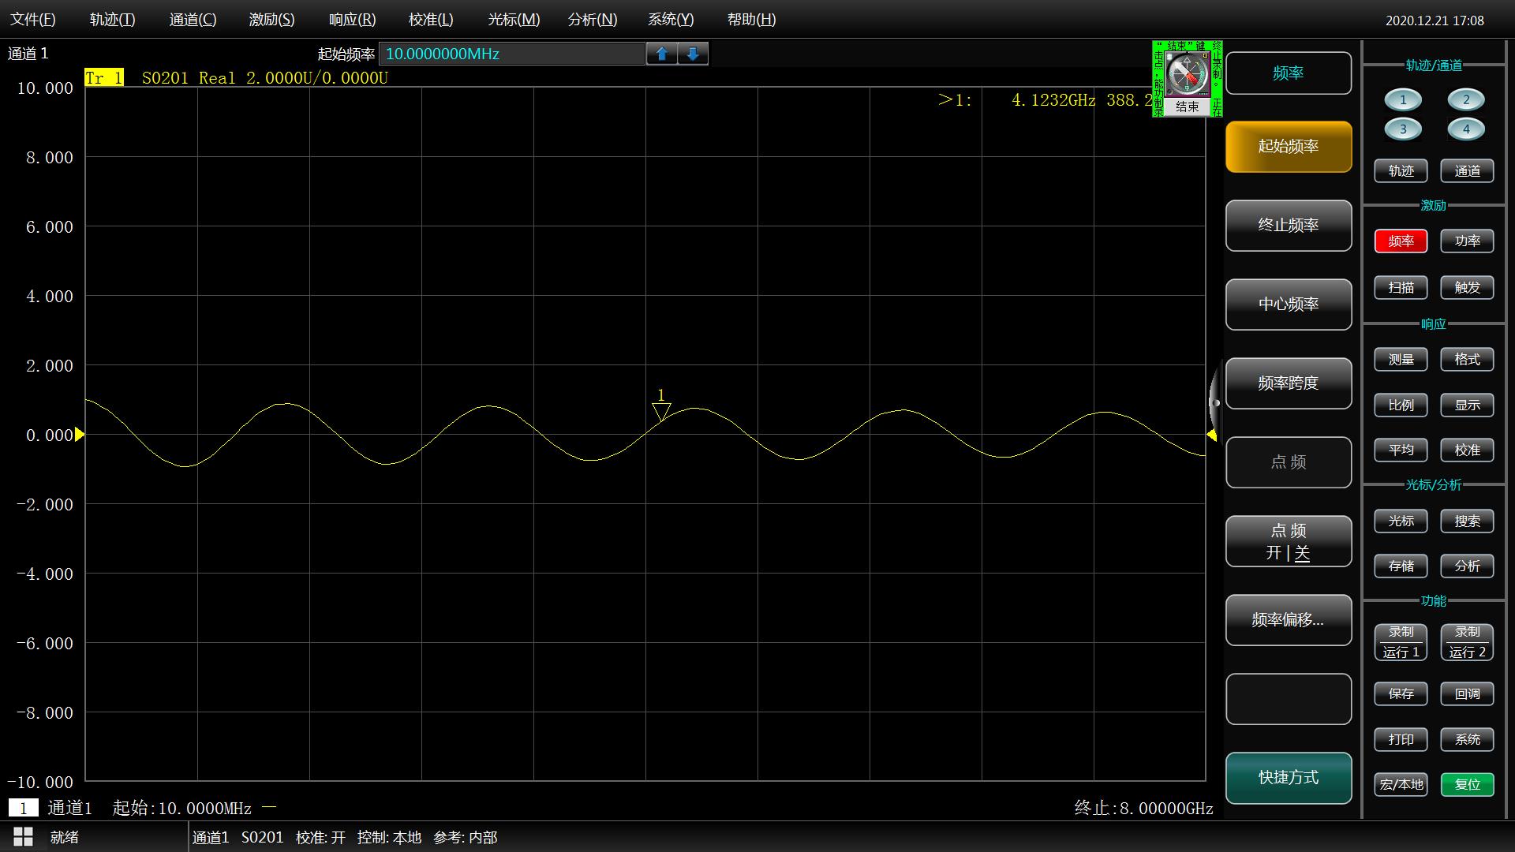Click the 搜索 search button
Image resolution: width=1515 pixels, height=852 pixels.
1467,521
